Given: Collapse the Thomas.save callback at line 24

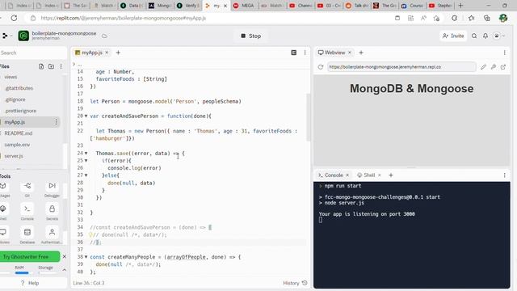Looking at the screenshot, I should (x=86, y=153).
